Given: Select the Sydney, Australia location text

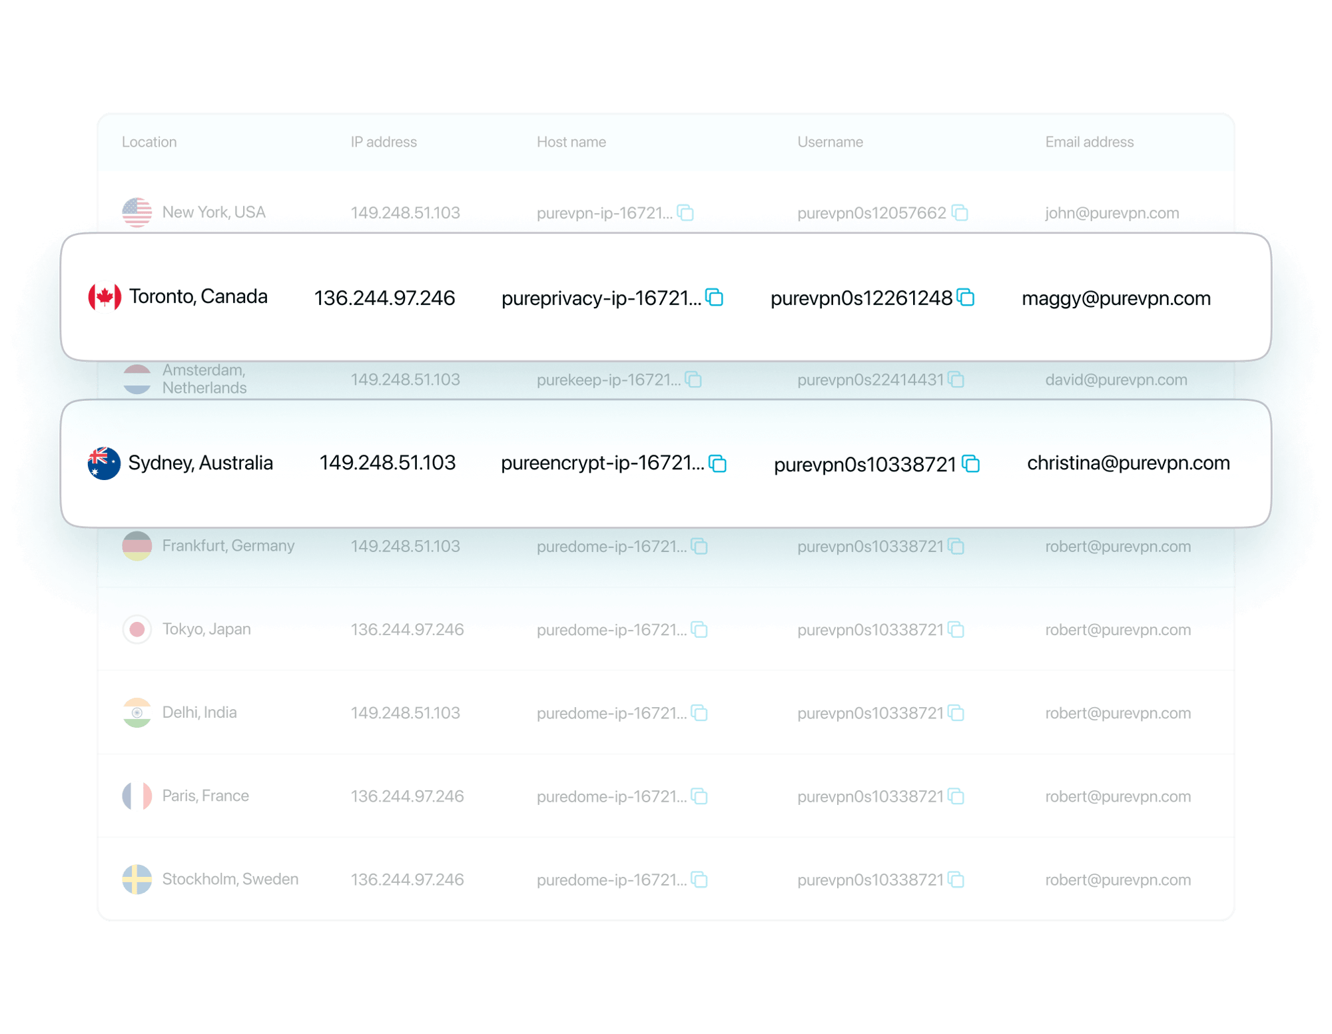Looking at the screenshot, I should point(200,463).
